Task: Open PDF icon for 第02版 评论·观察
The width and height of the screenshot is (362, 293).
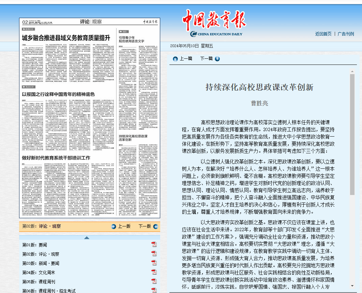Action: (x=154, y=253)
